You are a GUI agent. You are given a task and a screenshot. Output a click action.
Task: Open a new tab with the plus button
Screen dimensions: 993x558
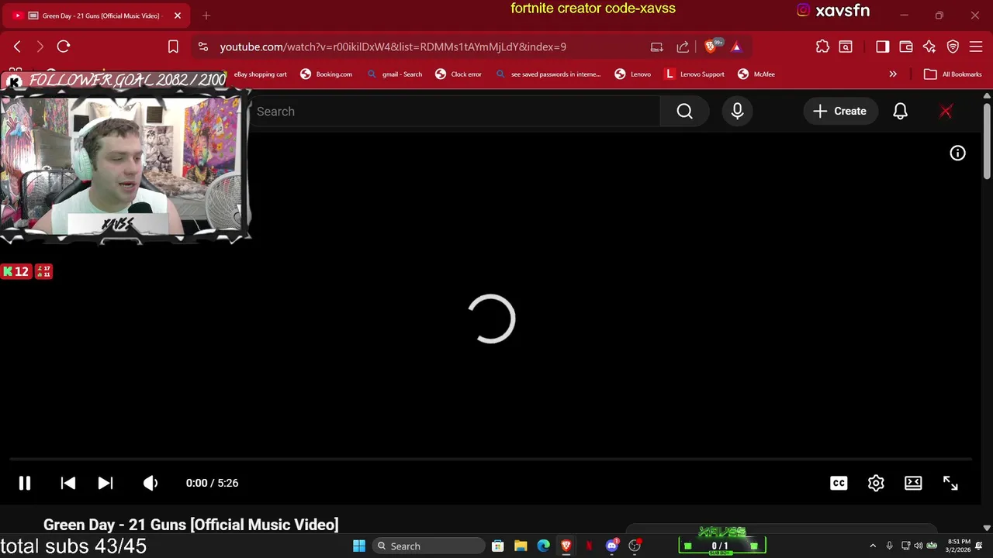coord(206,15)
